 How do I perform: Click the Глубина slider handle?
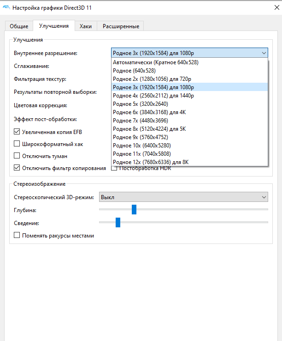(x=134, y=209)
